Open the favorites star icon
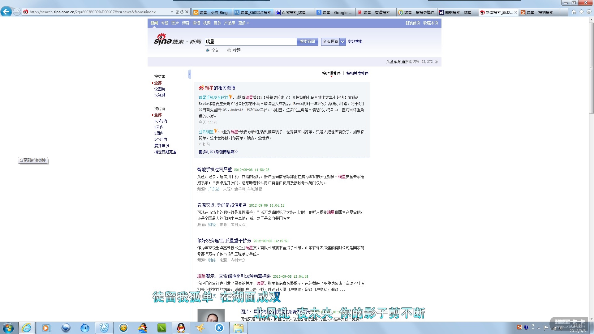Screen dimensions: 594x334 click(581, 12)
